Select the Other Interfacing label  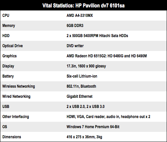tap(16, 117)
